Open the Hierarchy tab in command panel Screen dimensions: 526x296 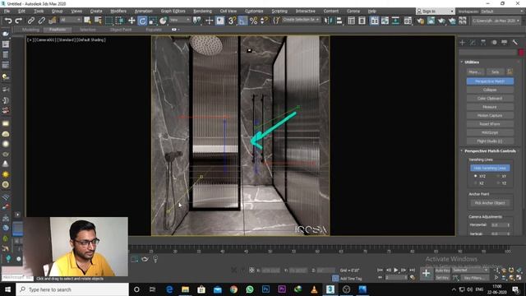pyautogui.click(x=483, y=42)
